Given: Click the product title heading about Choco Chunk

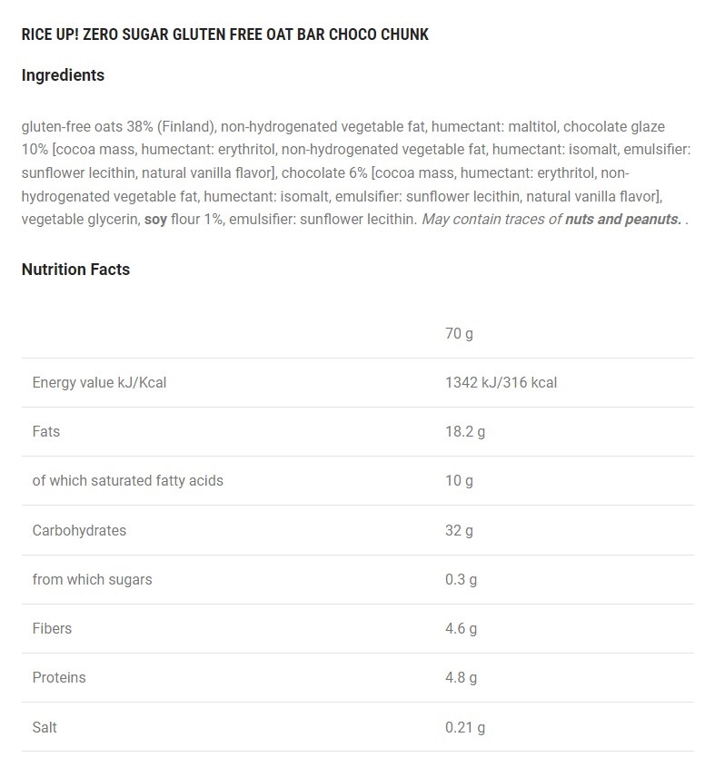Looking at the screenshot, I should (x=224, y=34).
